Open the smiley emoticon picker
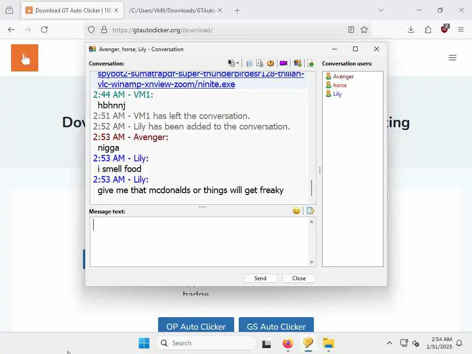The height and width of the screenshot is (354, 472). [296, 211]
